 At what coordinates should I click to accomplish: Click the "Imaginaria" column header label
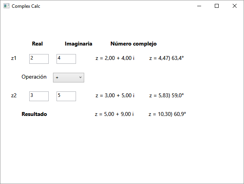(78, 44)
